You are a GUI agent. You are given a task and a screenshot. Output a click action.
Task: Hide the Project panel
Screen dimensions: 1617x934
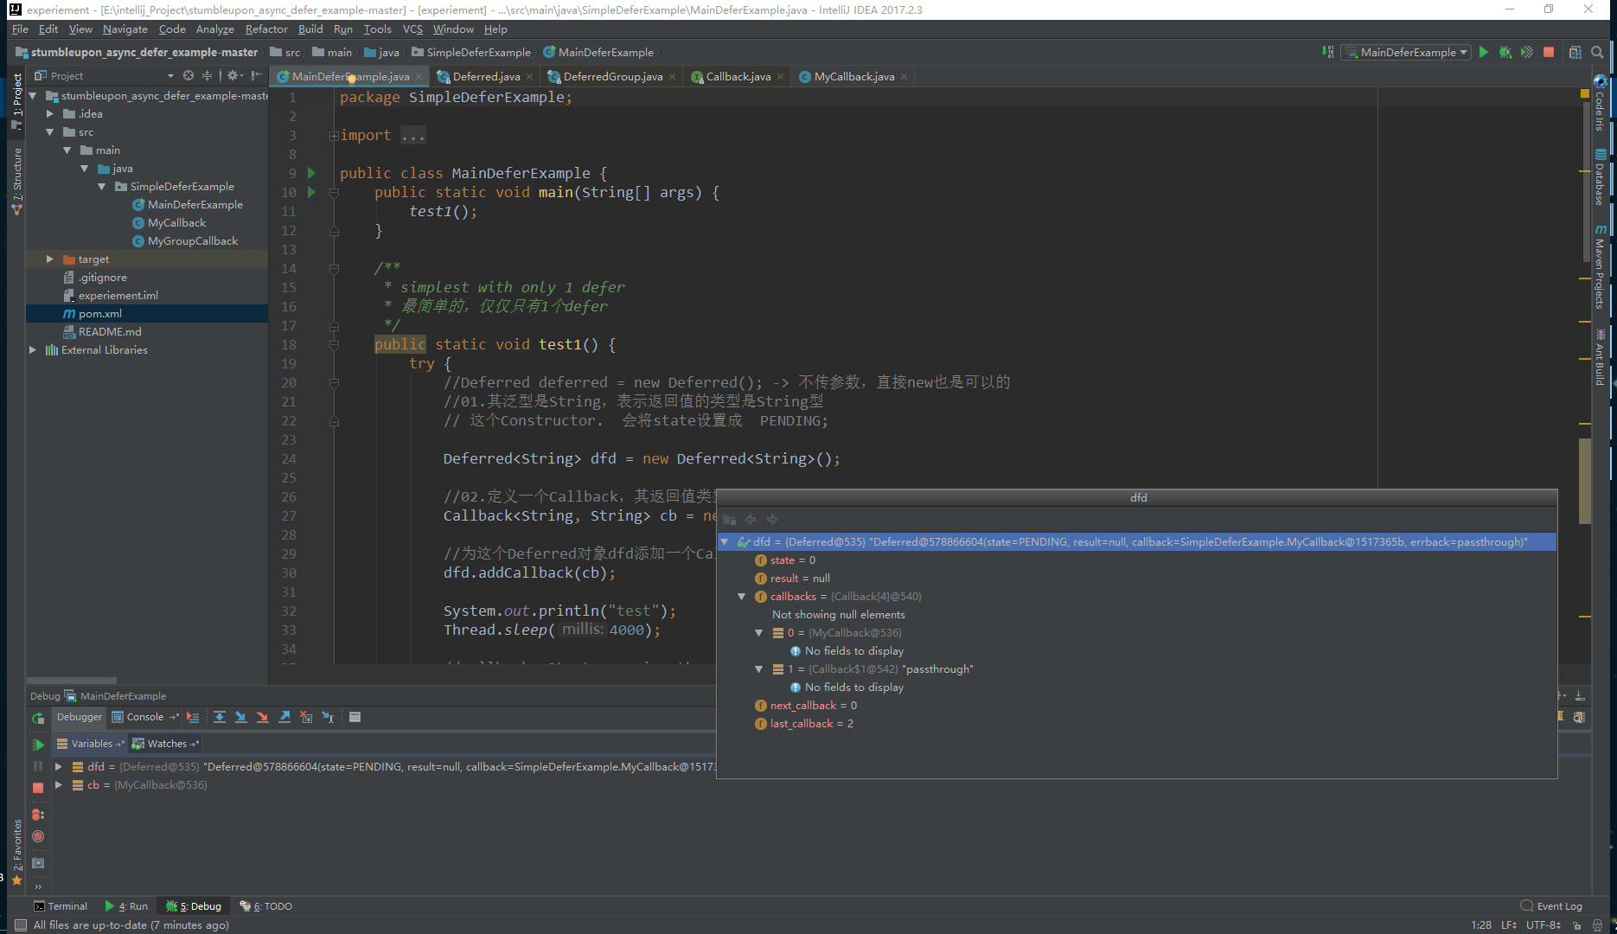257,76
